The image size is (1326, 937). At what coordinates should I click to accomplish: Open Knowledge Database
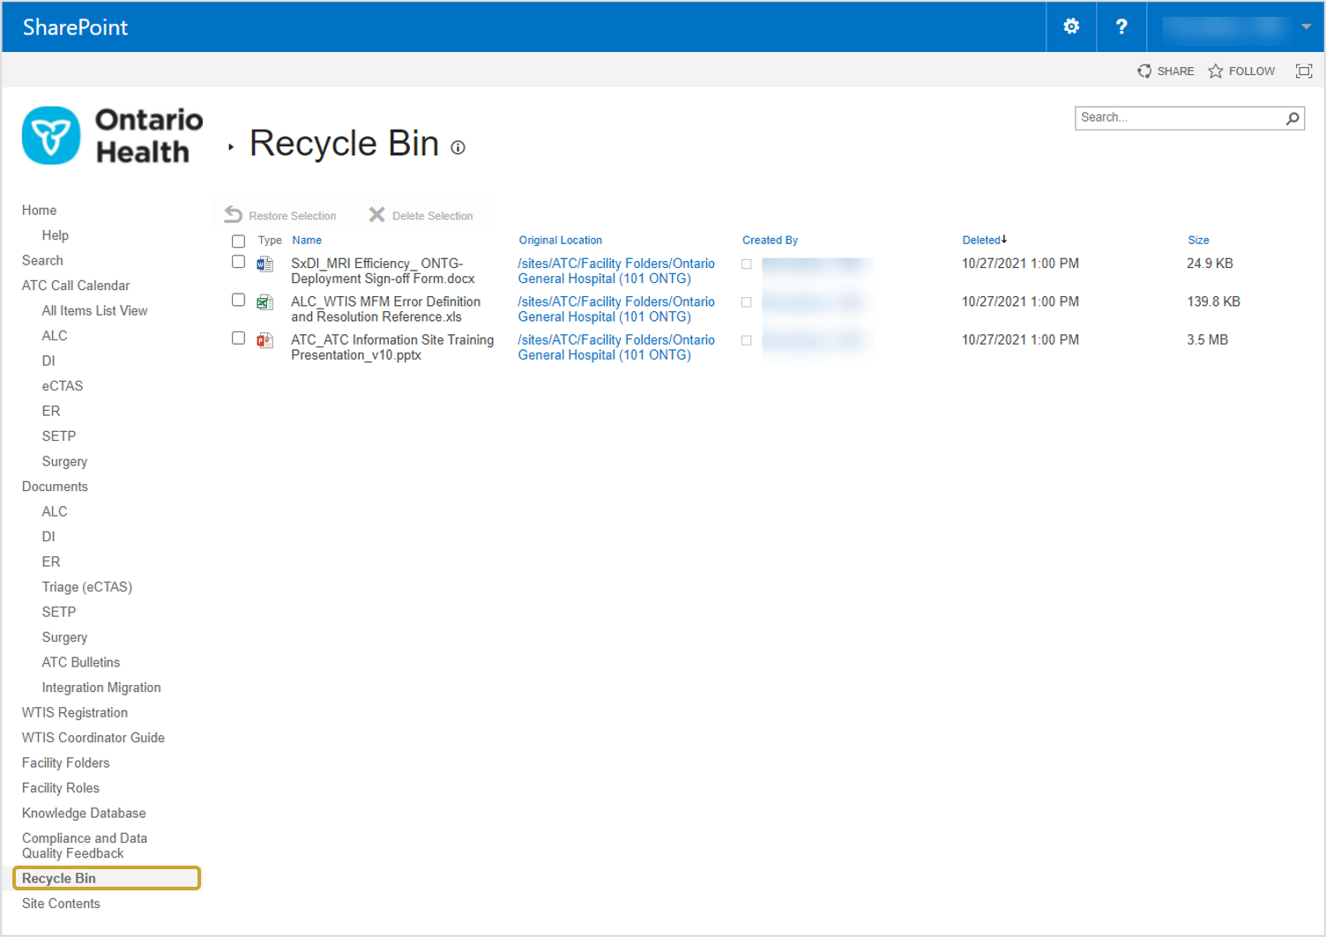tap(84, 813)
